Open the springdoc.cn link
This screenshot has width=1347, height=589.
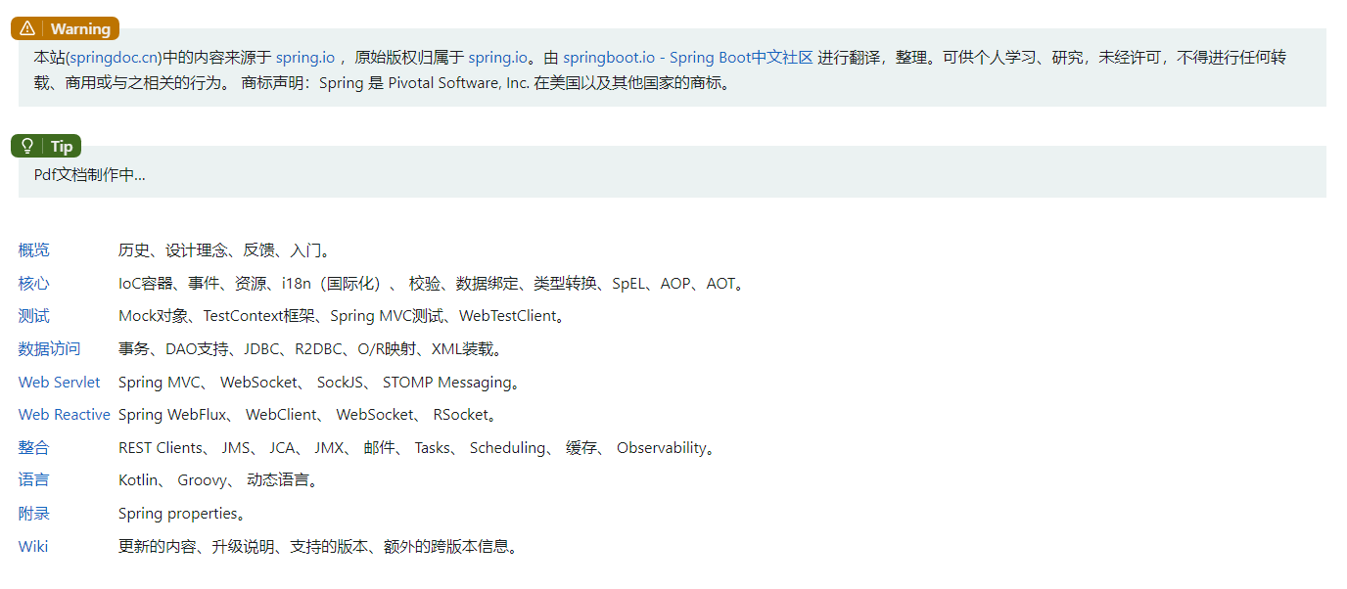(113, 58)
